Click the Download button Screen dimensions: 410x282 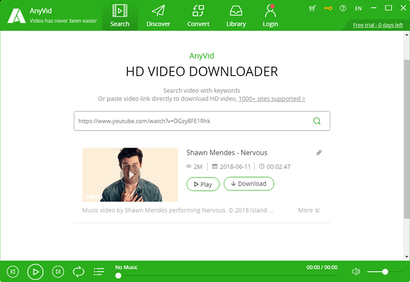coord(249,184)
